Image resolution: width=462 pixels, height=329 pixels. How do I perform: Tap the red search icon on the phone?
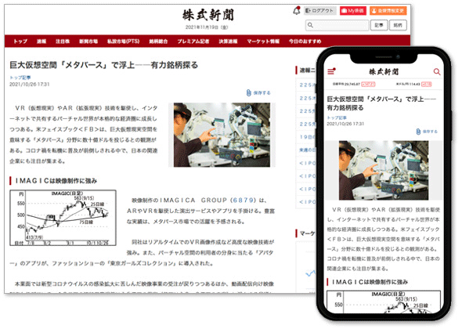(437, 71)
